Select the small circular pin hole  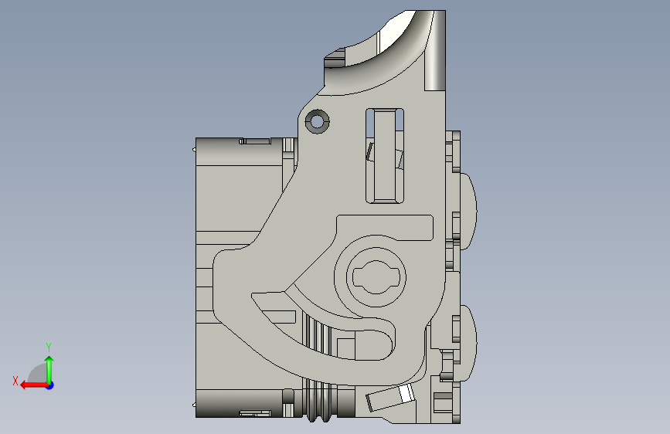pyautogui.click(x=317, y=121)
